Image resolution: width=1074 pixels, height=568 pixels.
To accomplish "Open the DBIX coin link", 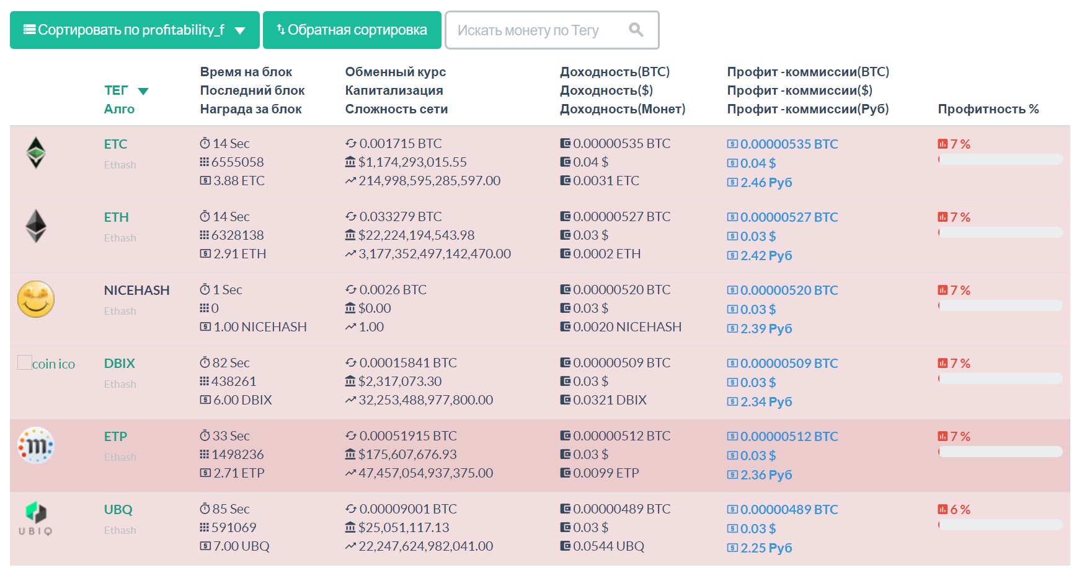I will click(120, 363).
